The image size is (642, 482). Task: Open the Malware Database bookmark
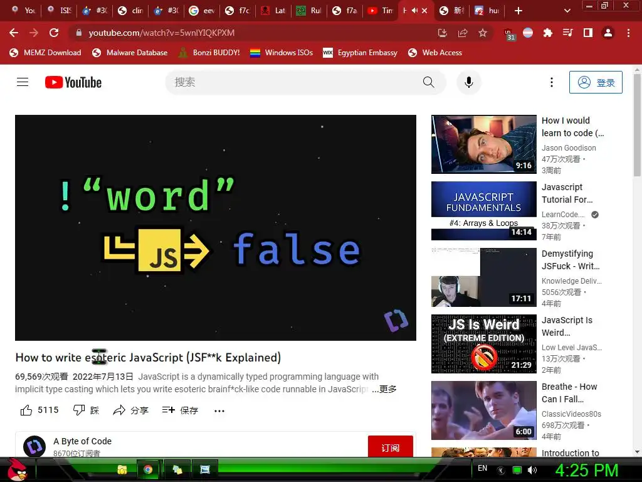[x=130, y=53]
